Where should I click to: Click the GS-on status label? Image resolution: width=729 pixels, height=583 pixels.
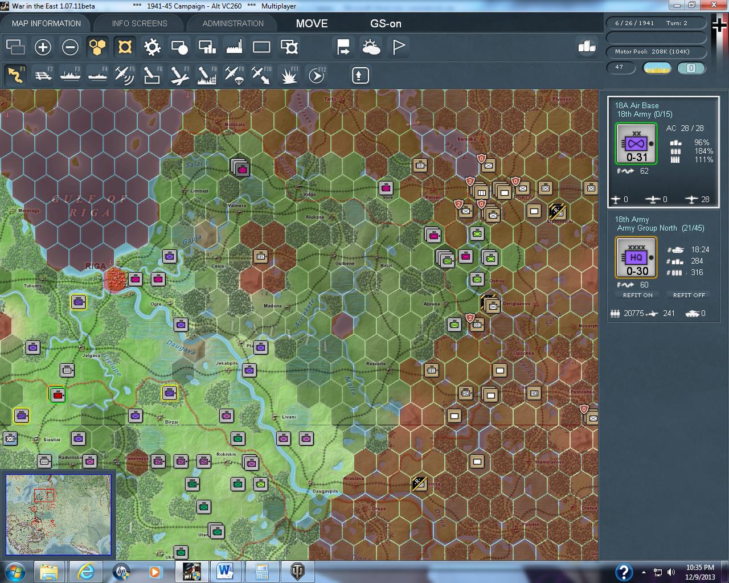coord(386,23)
